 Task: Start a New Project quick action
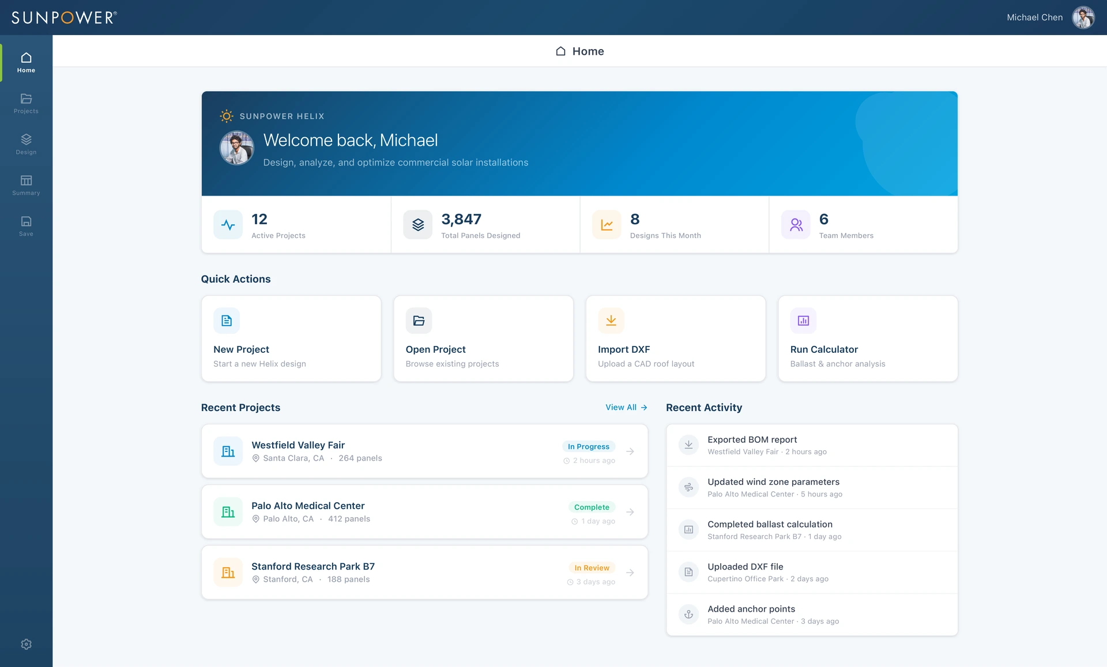291,339
